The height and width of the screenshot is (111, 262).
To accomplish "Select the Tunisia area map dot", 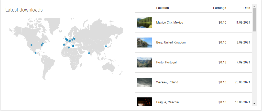I will tap(69, 48).
